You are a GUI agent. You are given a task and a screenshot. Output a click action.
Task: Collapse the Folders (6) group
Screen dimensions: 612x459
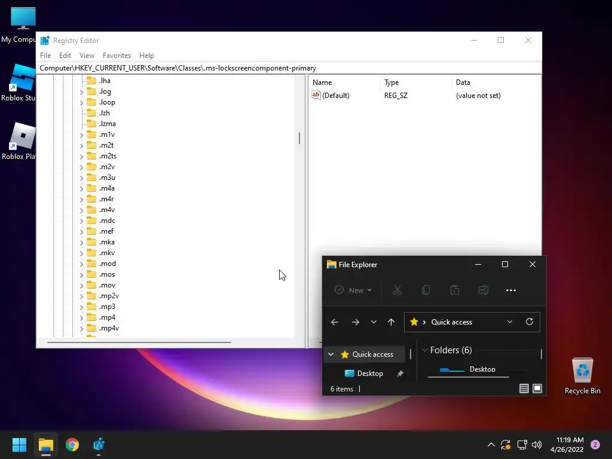tap(424, 350)
